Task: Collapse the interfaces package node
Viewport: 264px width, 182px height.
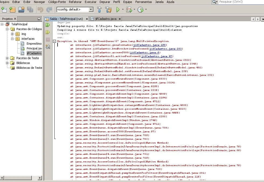Action: tap(12, 39)
